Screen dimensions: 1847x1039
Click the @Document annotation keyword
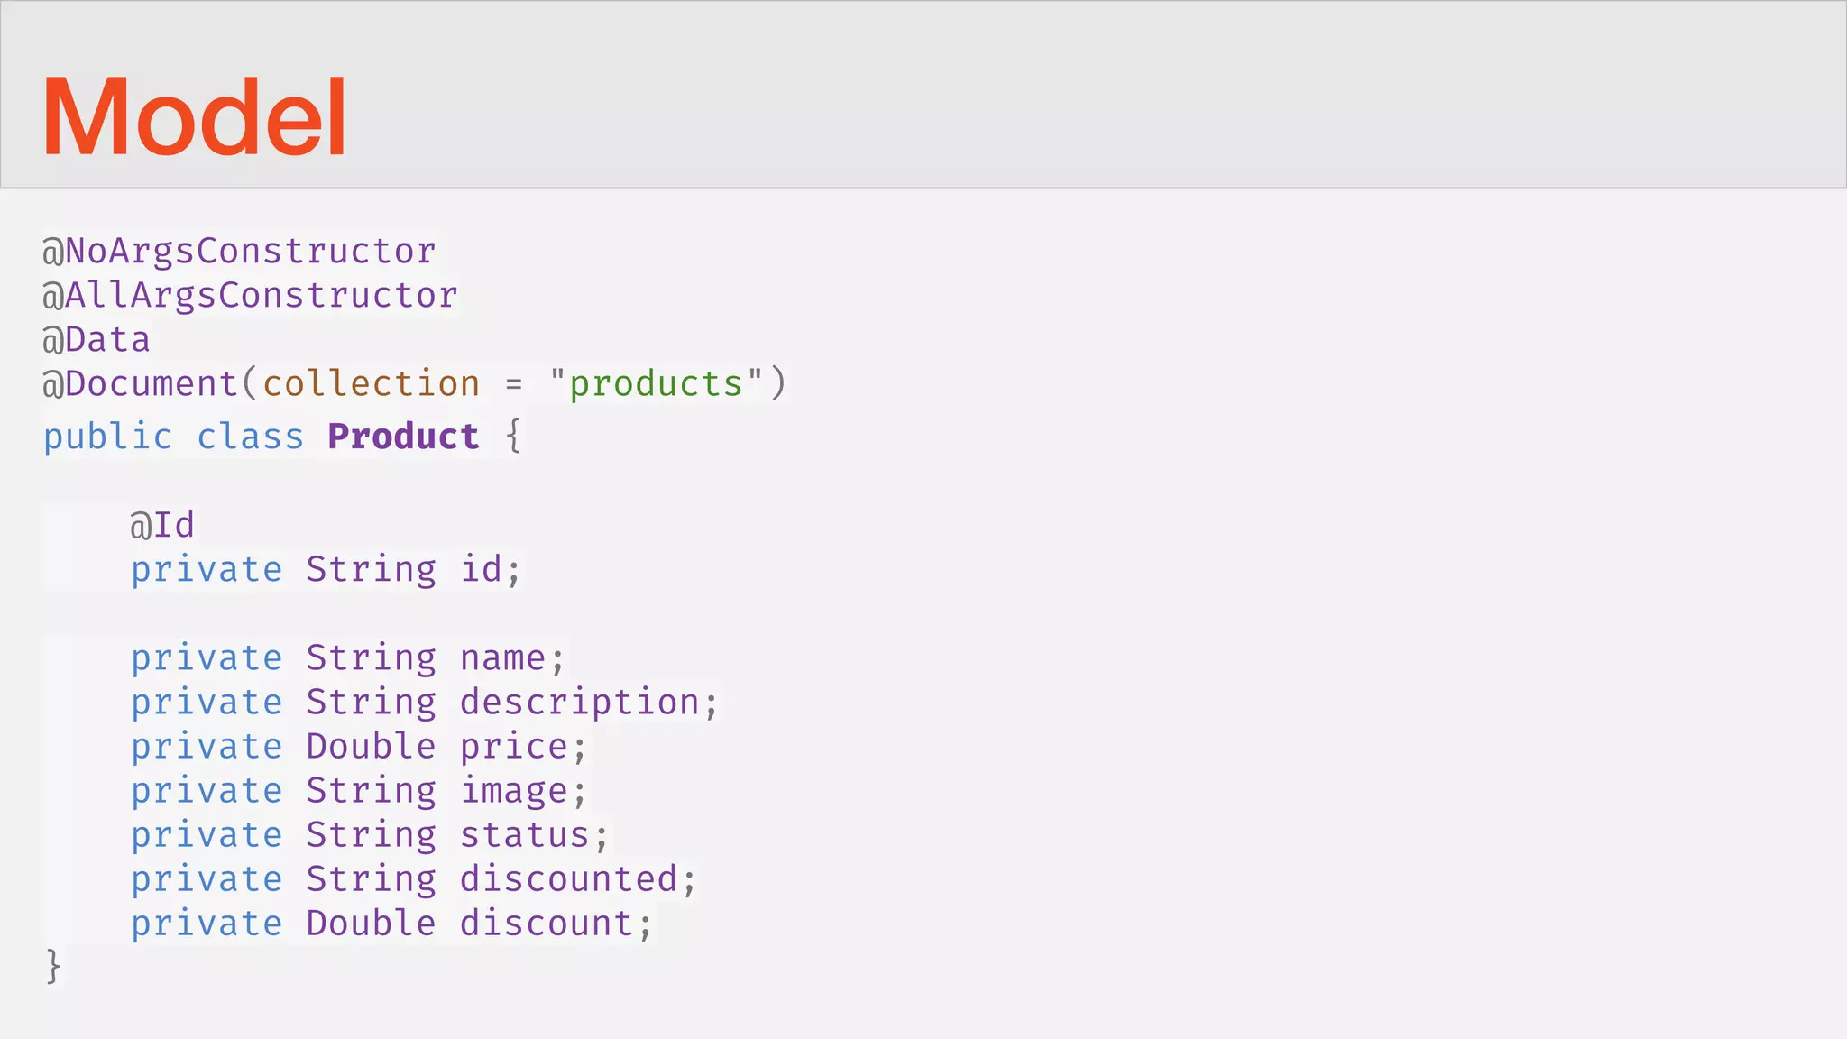(x=140, y=383)
